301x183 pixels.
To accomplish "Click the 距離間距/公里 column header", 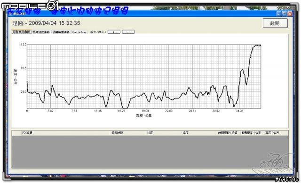I will [x=251, y=133].
